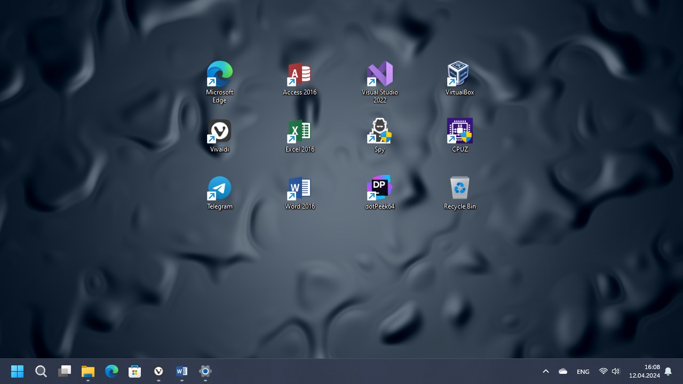The height and width of the screenshot is (384, 683).
Task: Launch Microsoft Edge from the taskbar
Action: (x=112, y=371)
